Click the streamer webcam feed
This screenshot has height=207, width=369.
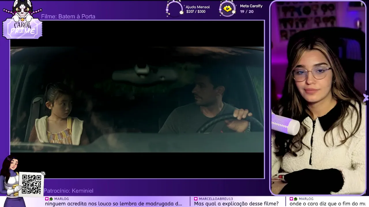coord(318,98)
